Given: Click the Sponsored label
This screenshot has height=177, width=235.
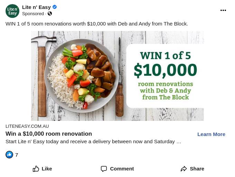Looking at the screenshot, I should [x=33, y=14].
